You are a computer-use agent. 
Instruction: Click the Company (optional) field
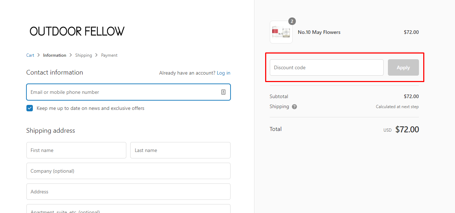pyautogui.click(x=128, y=171)
